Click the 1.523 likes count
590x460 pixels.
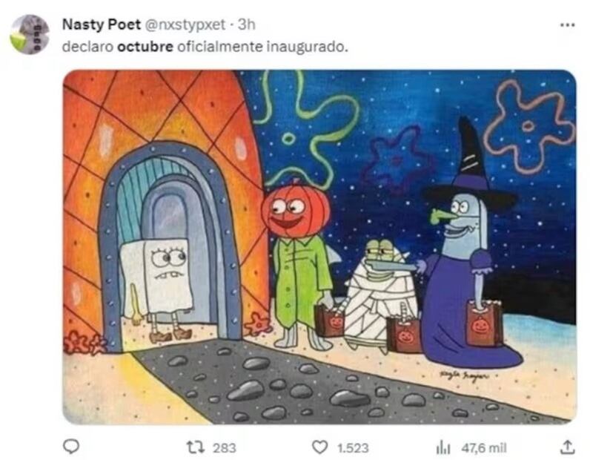353,447
